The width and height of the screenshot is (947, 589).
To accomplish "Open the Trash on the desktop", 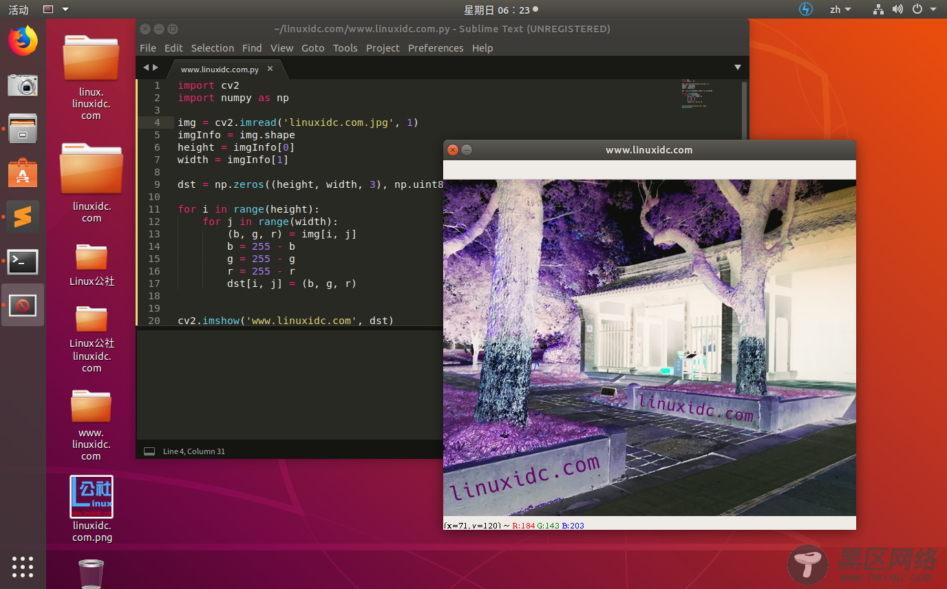I will pyautogui.click(x=91, y=573).
